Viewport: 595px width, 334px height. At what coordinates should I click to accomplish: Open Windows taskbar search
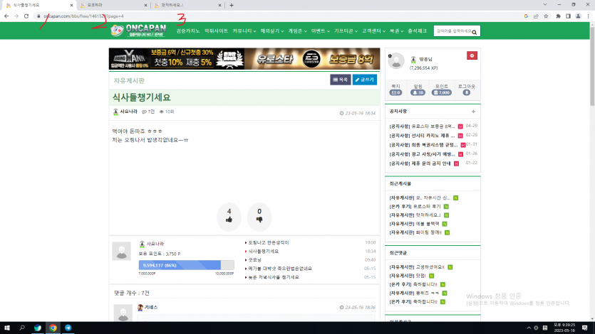[x=21, y=328]
